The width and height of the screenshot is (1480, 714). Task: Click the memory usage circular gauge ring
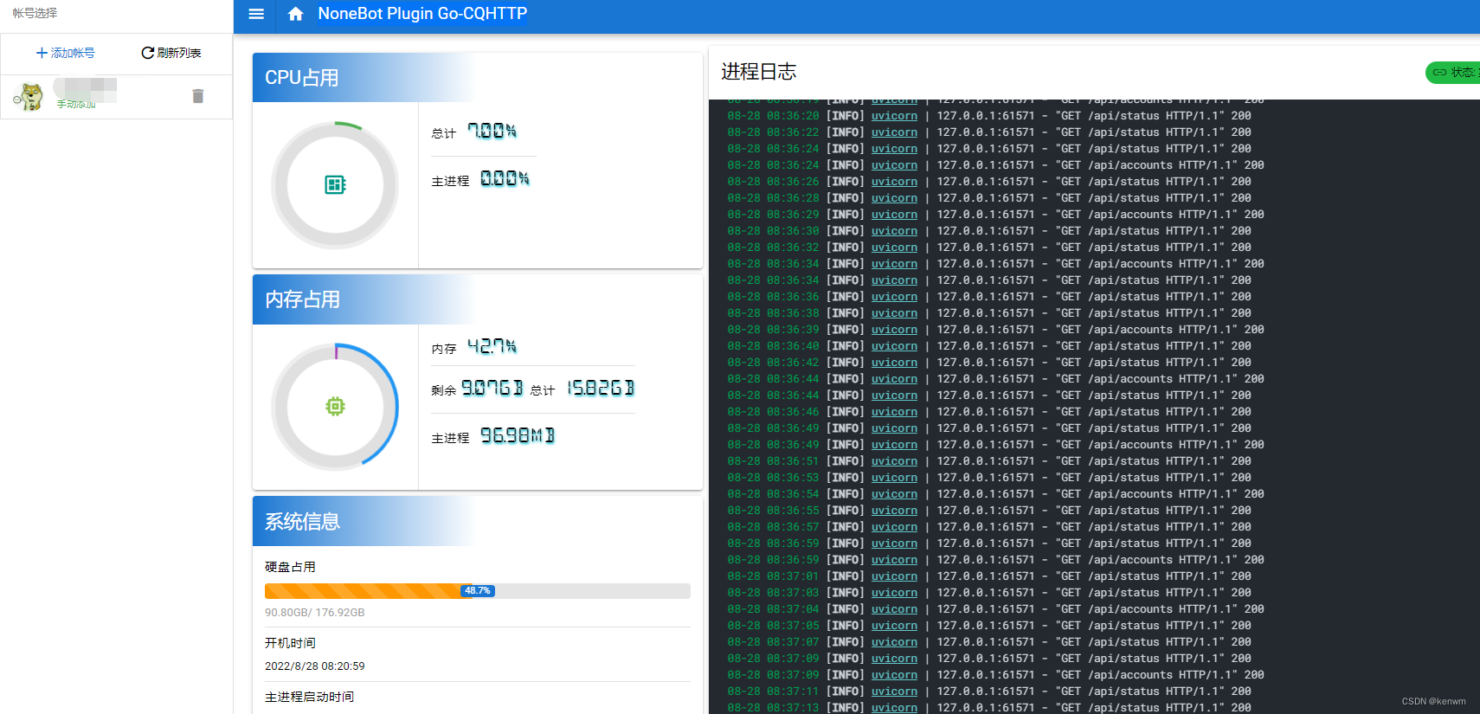(335, 406)
